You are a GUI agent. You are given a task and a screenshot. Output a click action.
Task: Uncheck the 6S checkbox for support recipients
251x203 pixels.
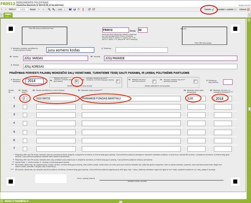77,81
